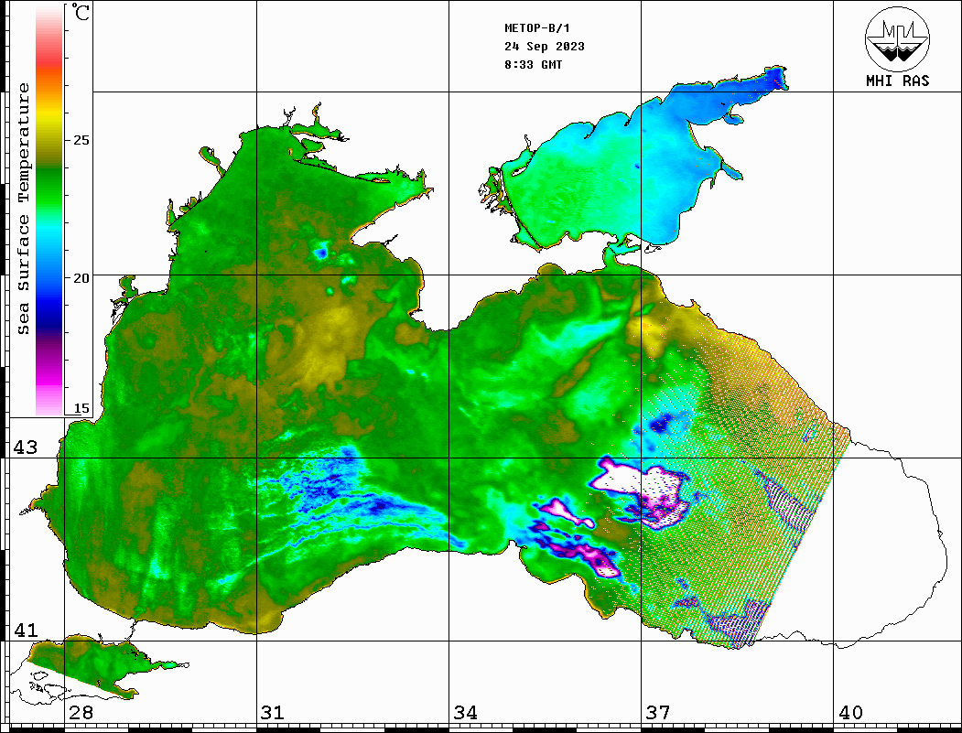Click the longitude 40 axis label
Viewport: 962px width, 733px height.
(x=850, y=713)
